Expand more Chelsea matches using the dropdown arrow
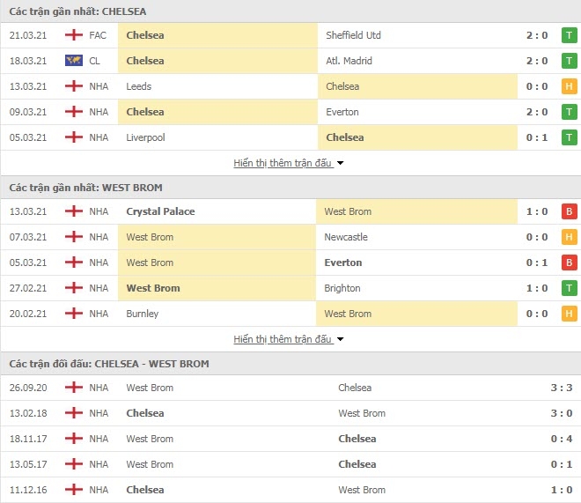This screenshot has width=581, height=503. 340,163
